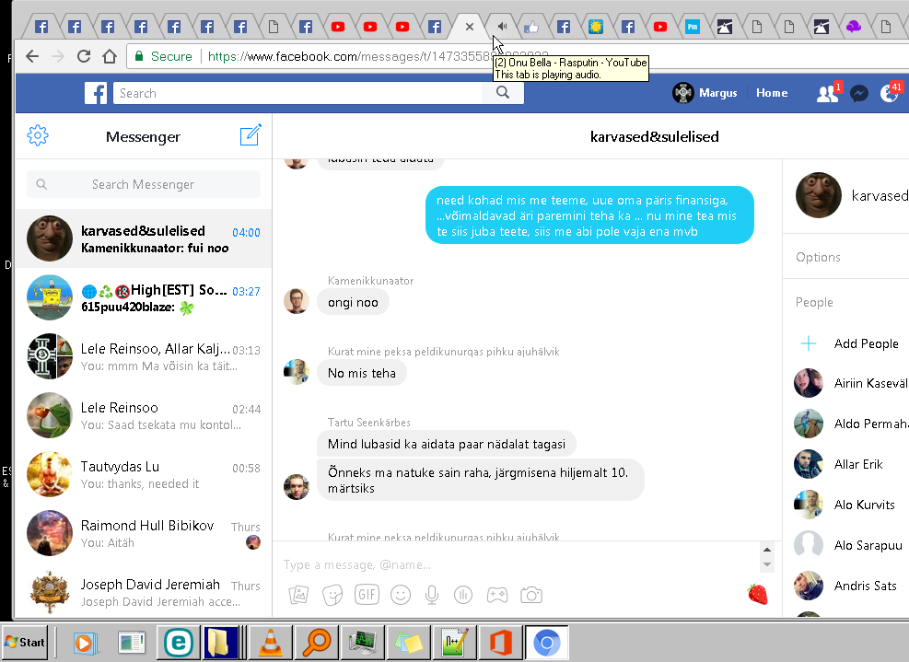Image resolution: width=909 pixels, height=662 pixels.
Task: Open Microsoft Office from the taskbar
Action: (x=500, y=643)
